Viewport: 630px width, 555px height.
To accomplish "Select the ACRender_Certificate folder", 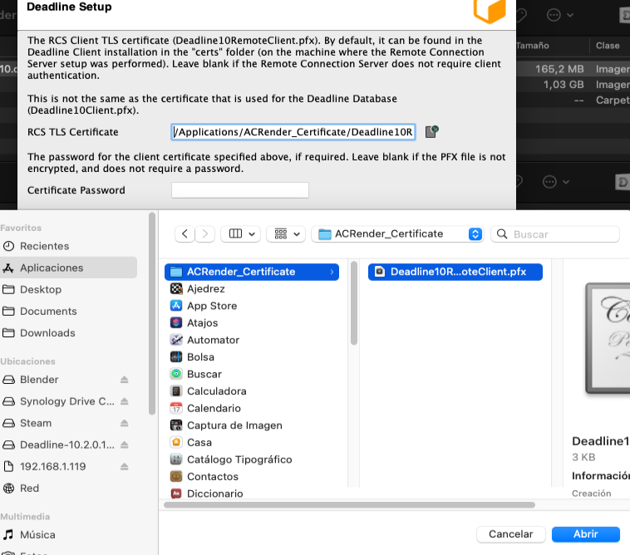I will coord(252,272).
